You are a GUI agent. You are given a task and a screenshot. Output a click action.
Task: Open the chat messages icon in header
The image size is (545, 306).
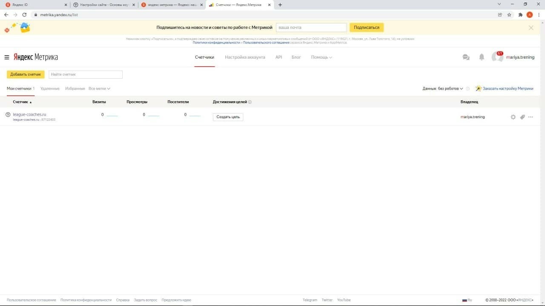pos(466,57)
